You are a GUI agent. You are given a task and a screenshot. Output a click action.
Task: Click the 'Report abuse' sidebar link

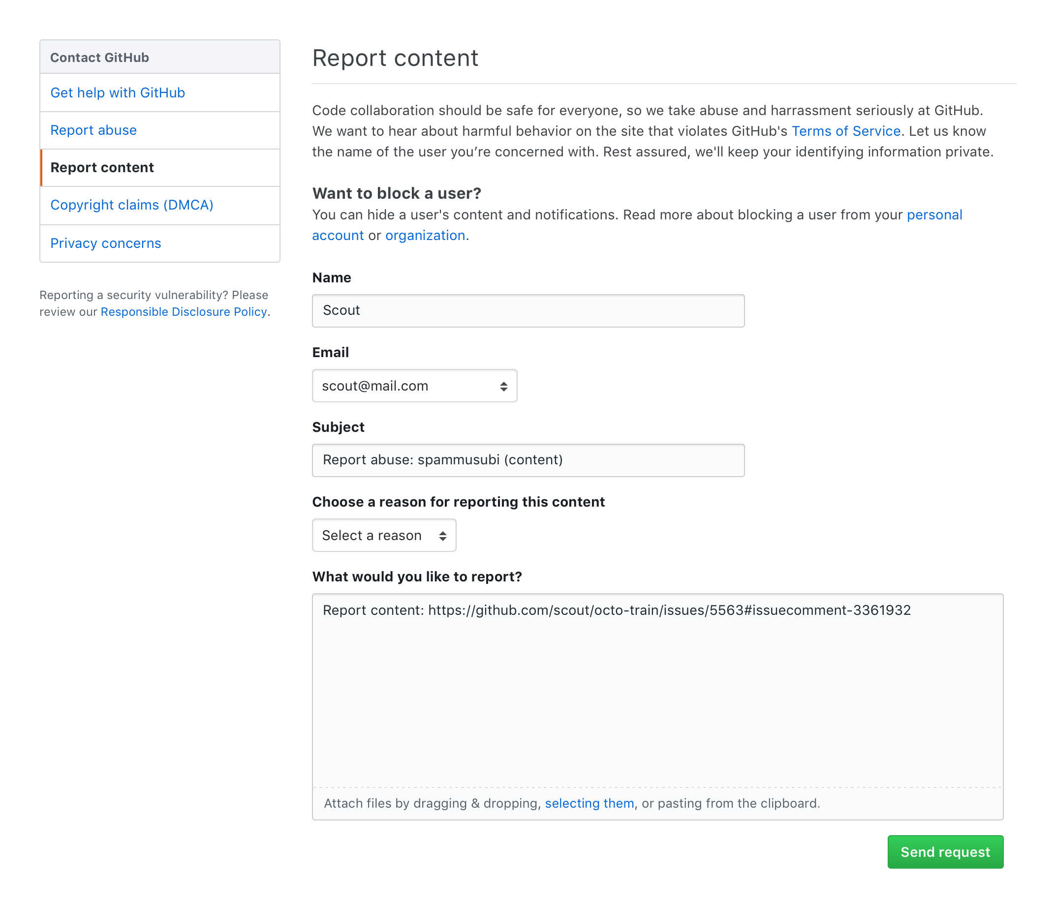(x=93, y=129)
